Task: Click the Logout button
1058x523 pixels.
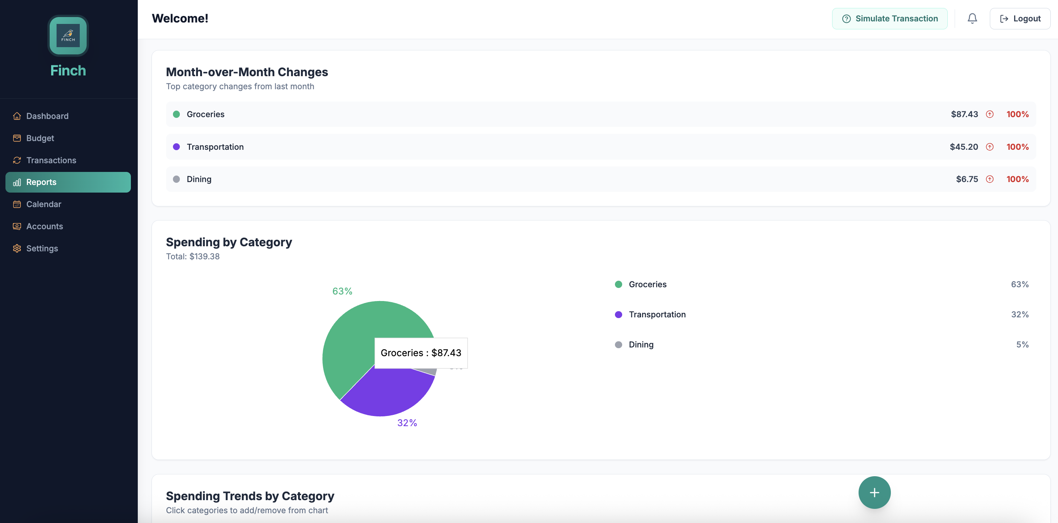Action: pyautogui.click(x=1020, y=18)
